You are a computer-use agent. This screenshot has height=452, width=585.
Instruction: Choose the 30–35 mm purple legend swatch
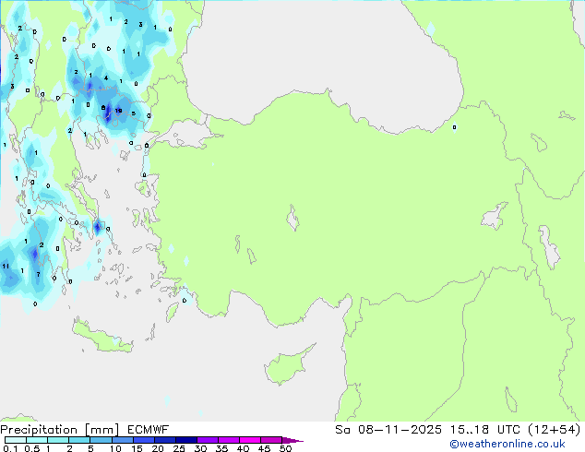(x=208, y=440)
